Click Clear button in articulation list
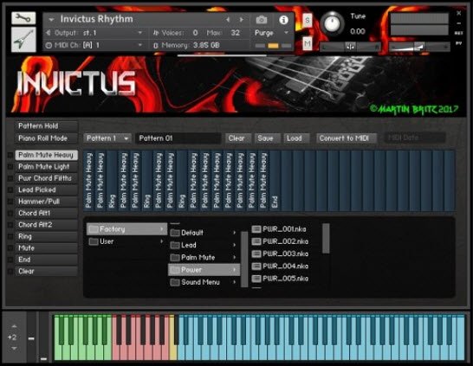The height and width of the screenshot is (366, 473). (x=46, y=271)
